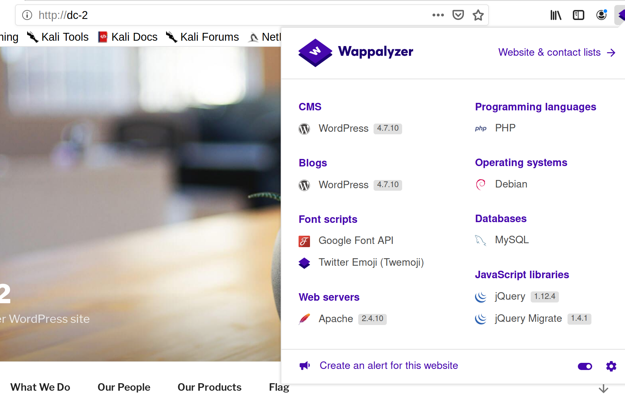Click the jQuery 1.12.4 version badge
Viewport: 625px width, 395px height.
tap(545, 297)
